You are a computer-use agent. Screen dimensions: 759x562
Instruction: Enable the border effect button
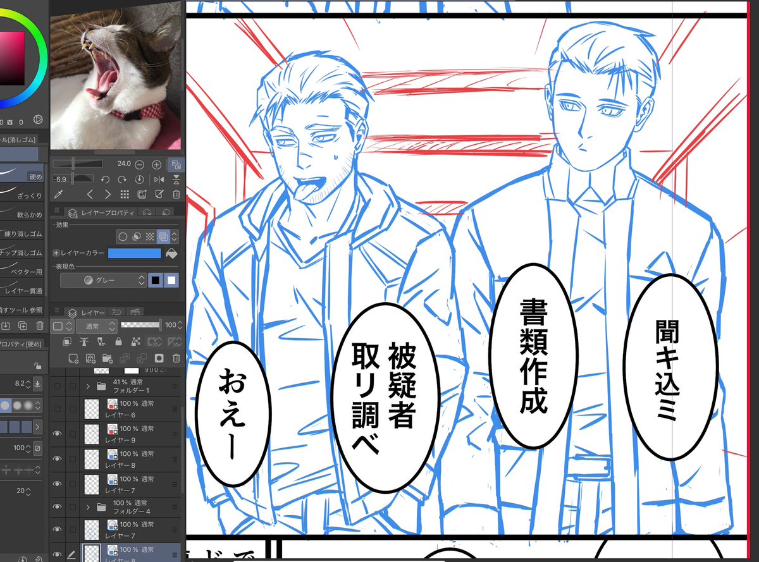pos(123,236)
